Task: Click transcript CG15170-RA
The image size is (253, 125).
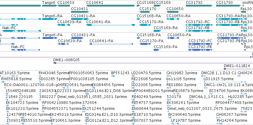Action: [x=152, y=22]
